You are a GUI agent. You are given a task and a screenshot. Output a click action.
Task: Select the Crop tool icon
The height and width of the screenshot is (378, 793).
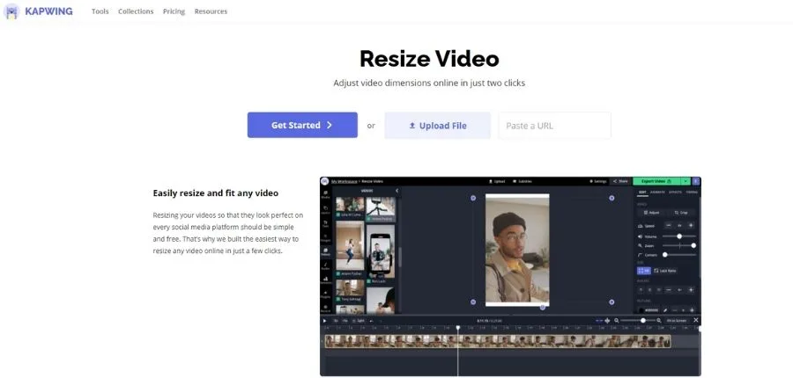[679, 213]
